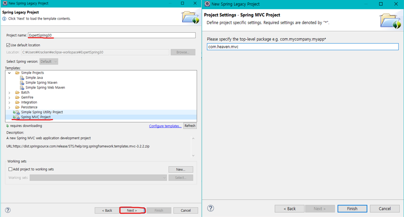Click the Persistence folder icon
The height and width of the screenshot is (217, 404).
17,107
